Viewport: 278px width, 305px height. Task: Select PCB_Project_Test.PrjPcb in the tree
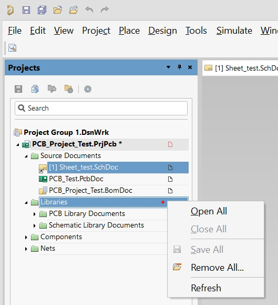[109, 144]
